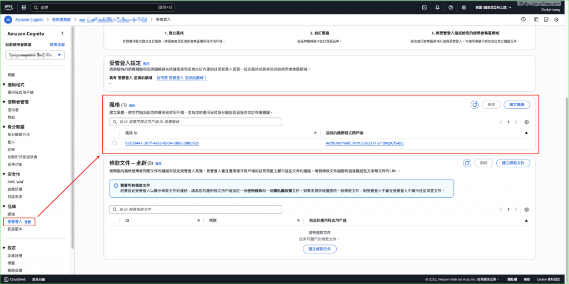The image size is (569, 284).
Task: Go to 使用者集區 breadcrumb
Action: (61, 19)
